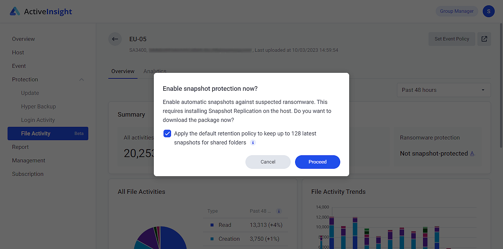Click Cancel in the snapshot dialog

point(268,162)
